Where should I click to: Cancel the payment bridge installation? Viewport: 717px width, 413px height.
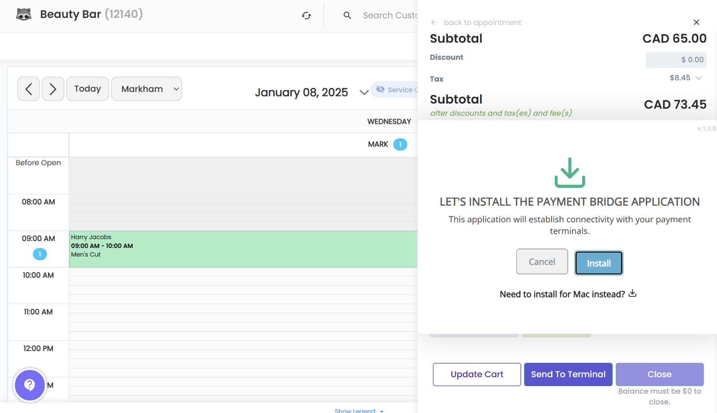(542, 261)
